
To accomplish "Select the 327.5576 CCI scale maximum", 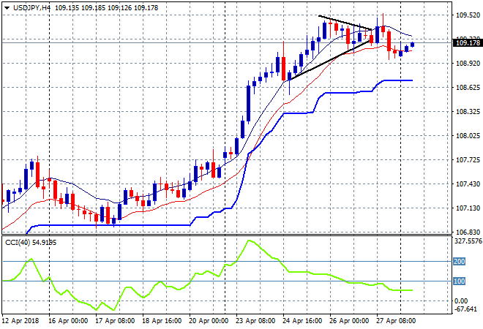I will (x=468, y=241).
